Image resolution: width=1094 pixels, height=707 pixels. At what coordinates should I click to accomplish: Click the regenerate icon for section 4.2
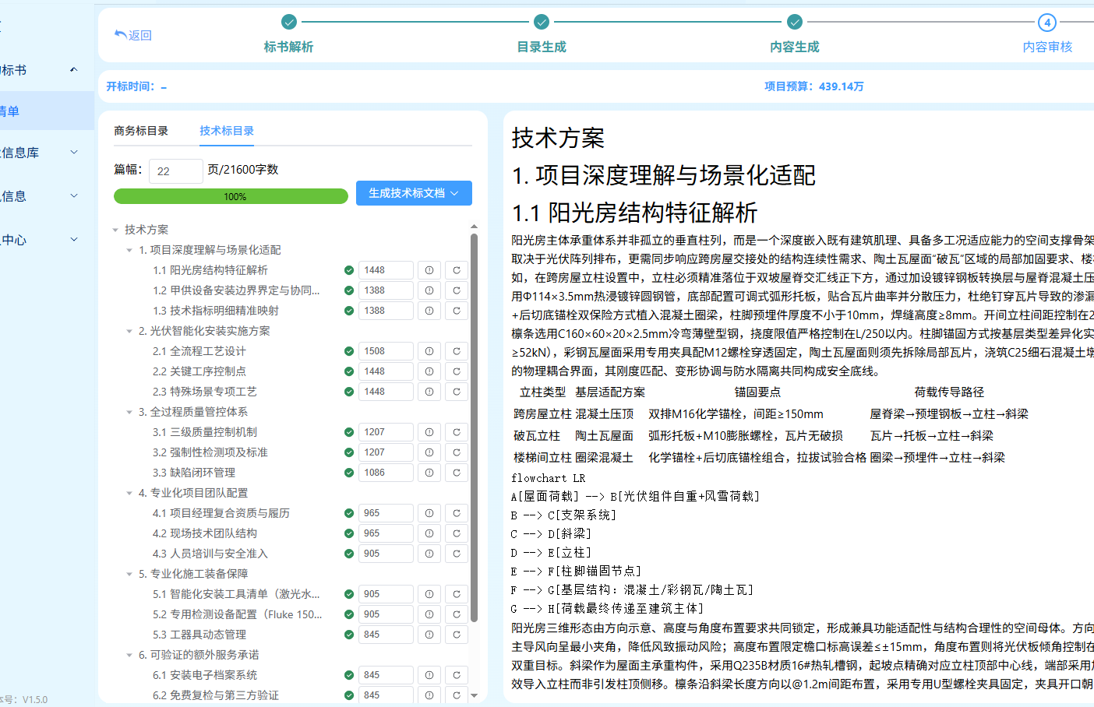click(457, 533)
